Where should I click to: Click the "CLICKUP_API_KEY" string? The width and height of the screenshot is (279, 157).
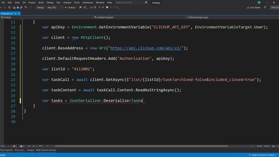(x=171, y=27)
